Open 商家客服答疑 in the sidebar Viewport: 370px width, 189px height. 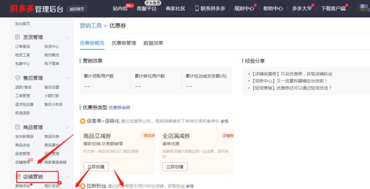55,162
